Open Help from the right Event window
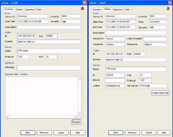This screenshot has height=137, width=173. click(164, 133)
